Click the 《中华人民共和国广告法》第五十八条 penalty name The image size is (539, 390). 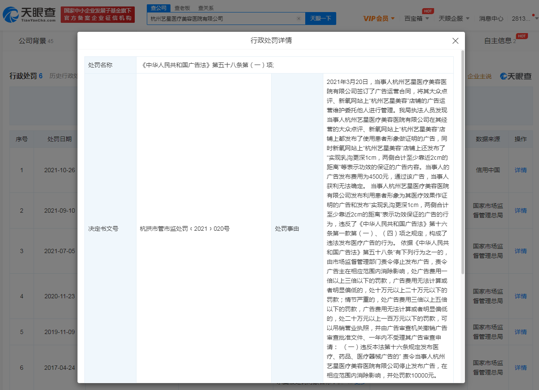[x=208, y=65]
